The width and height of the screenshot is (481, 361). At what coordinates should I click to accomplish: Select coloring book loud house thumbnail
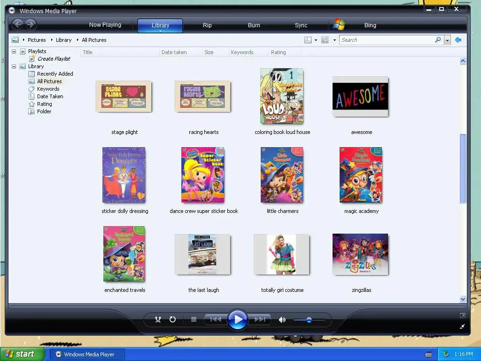tap(282, 96)
